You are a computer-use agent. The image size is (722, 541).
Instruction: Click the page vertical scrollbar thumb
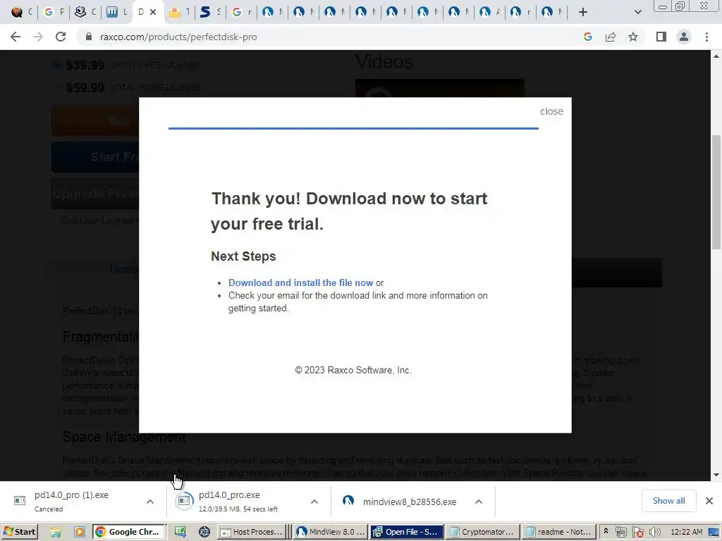click(x=716, y=192)
